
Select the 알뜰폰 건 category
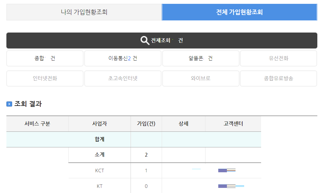pyautogui.click(x=200, y=58)
